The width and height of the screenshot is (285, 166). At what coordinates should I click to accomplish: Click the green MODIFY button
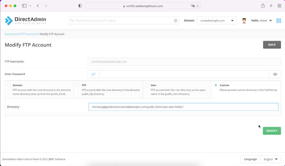click(272, 131)
